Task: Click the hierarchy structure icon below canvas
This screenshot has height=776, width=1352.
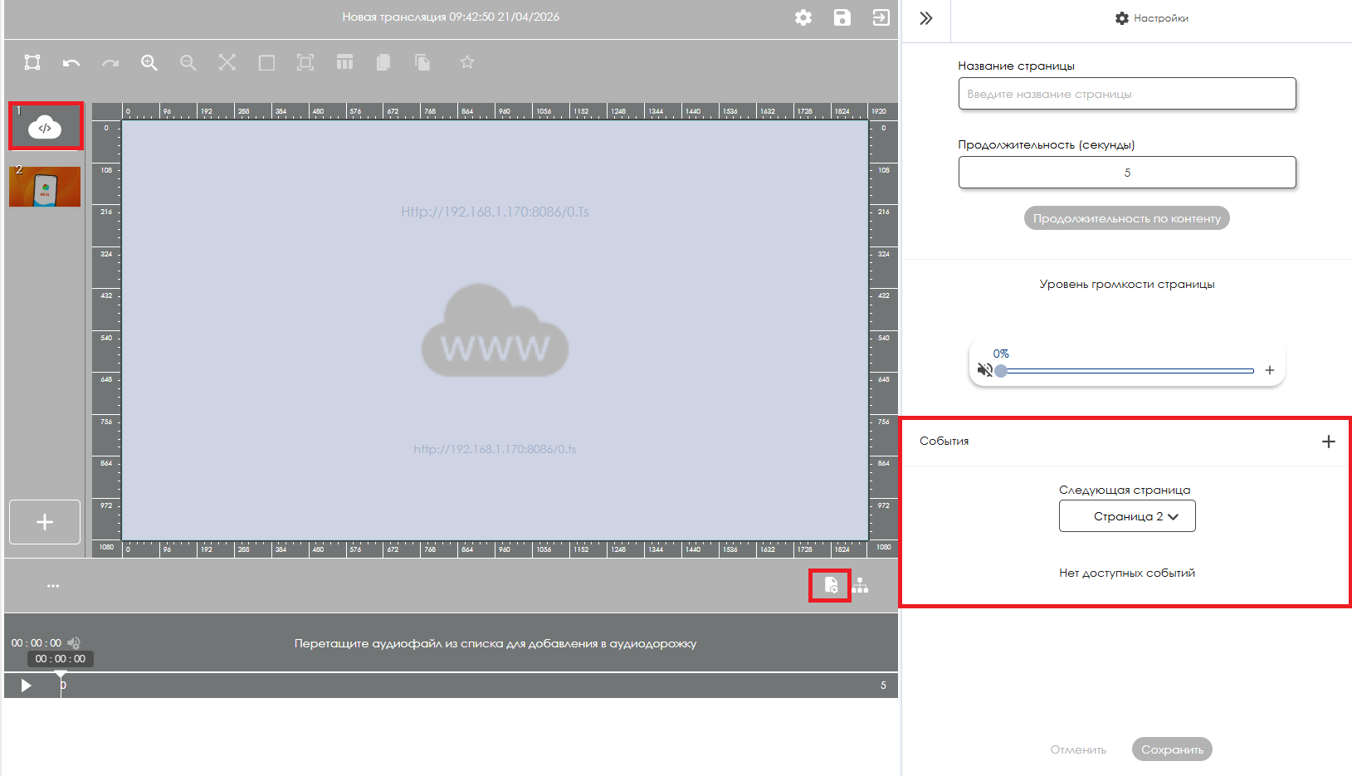Action: pos(861,586)
